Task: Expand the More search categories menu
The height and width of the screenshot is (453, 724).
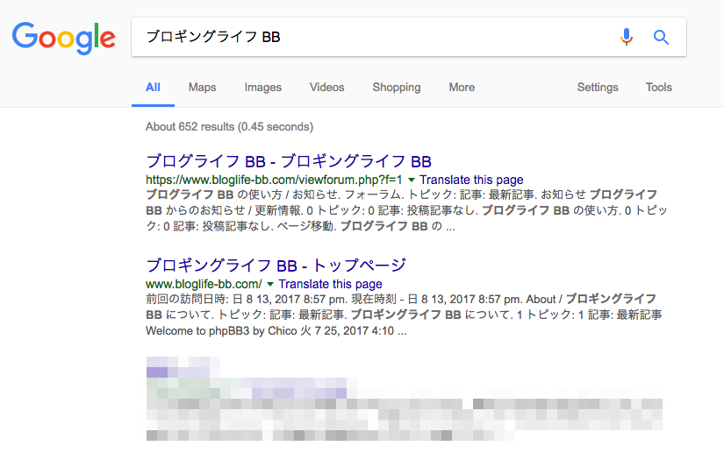Action: 462,87
